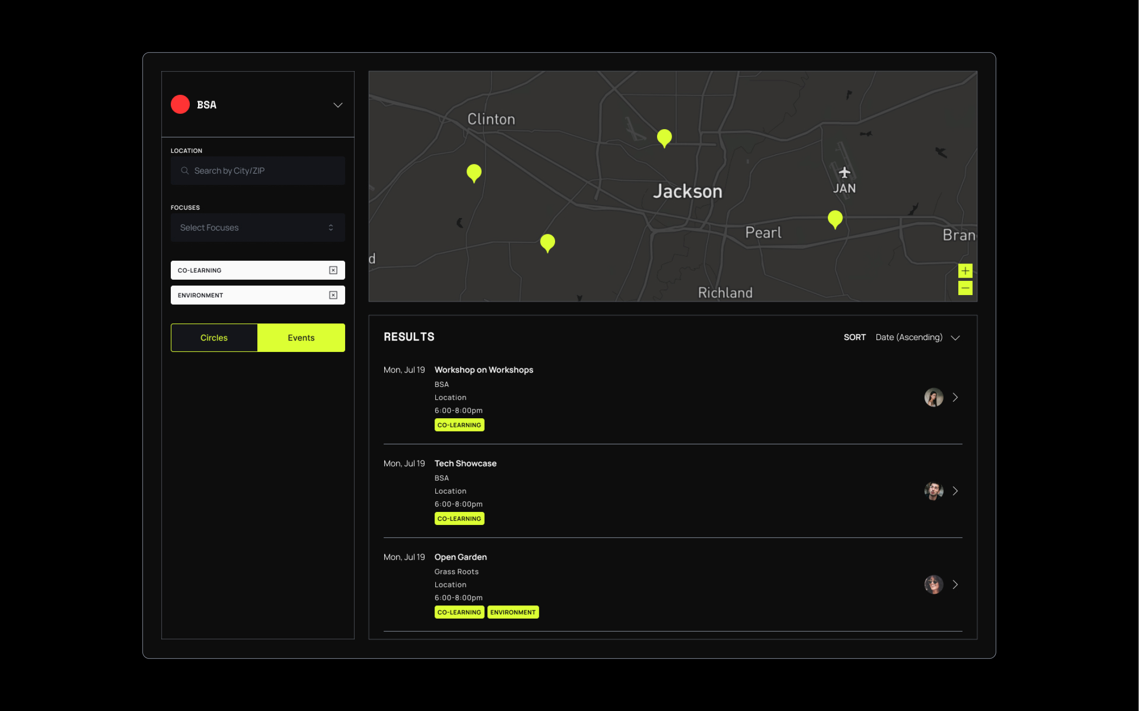
Task: Select the map pin near Pearl
Action: tap(835, 220)
